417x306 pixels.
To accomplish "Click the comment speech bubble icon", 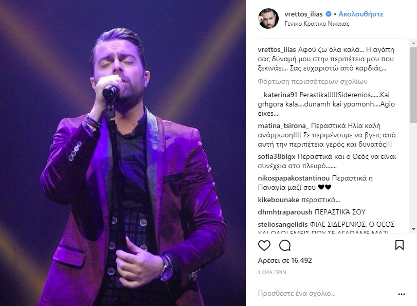I will [x=285, y=245].
